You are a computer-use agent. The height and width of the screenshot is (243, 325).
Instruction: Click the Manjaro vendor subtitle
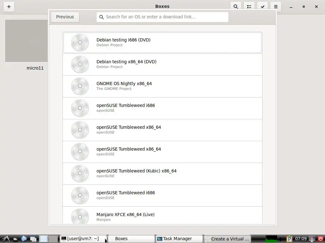click(x=103, y=220)
